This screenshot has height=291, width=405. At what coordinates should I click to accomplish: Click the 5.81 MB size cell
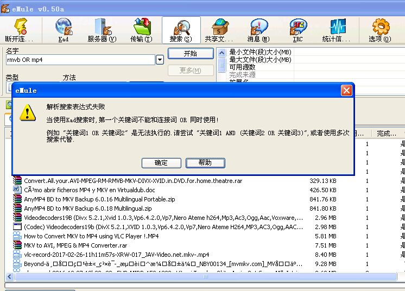pos(325,236)
